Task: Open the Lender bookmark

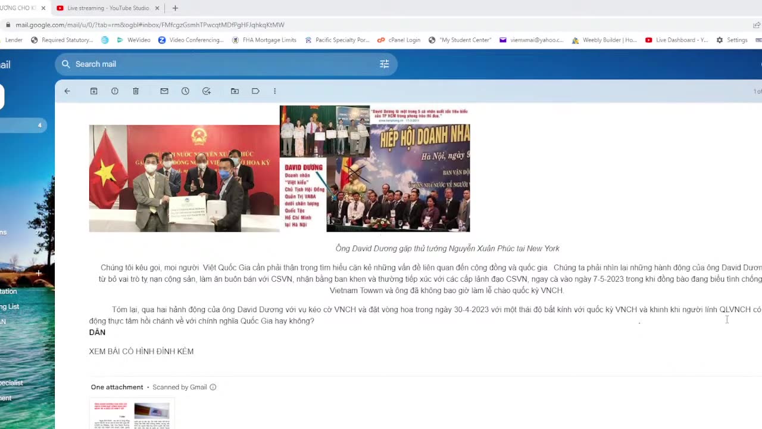Action: (13, 40)
